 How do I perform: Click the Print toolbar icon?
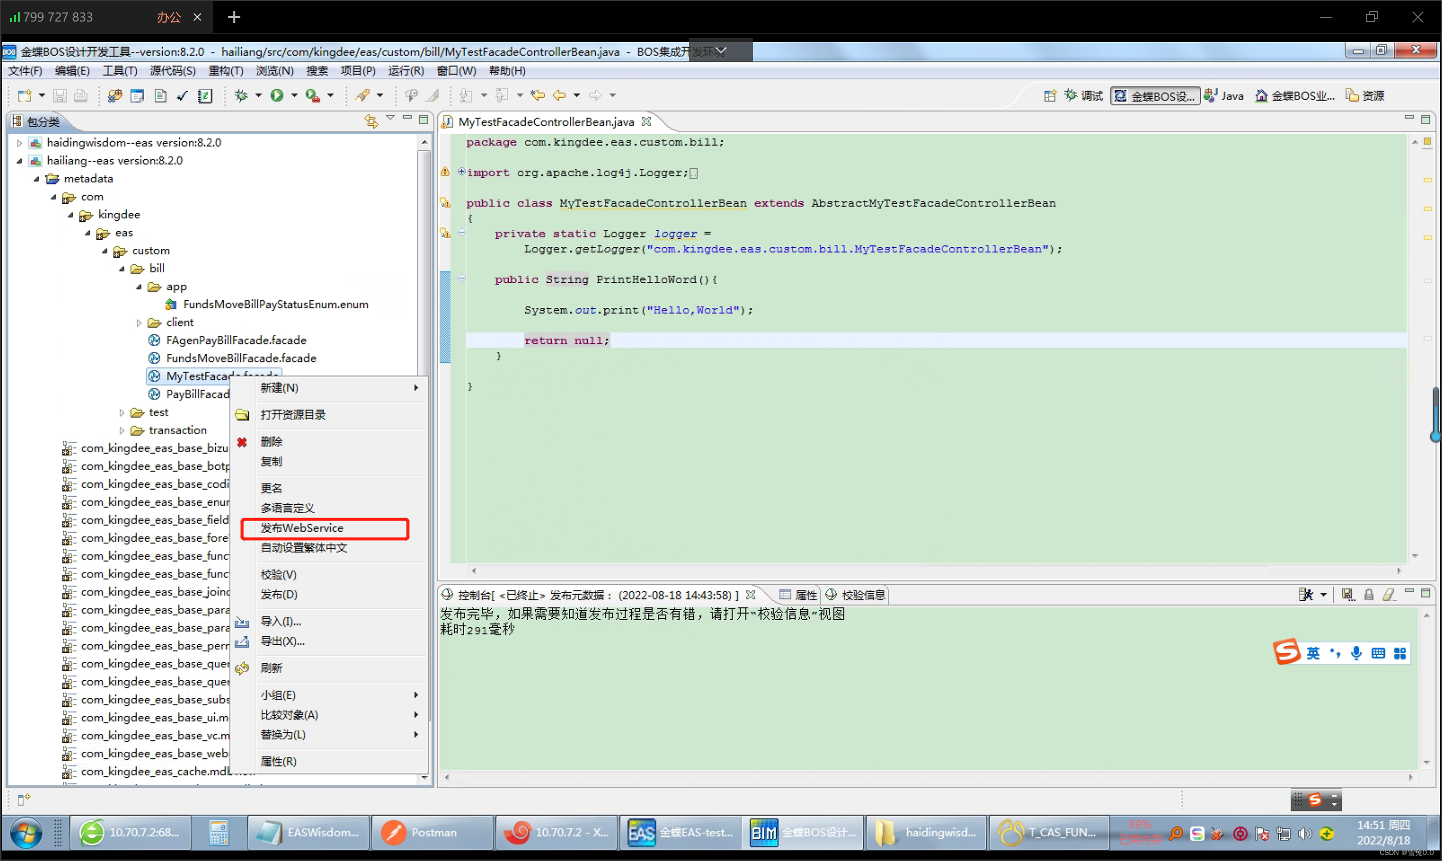pos(80,95)
